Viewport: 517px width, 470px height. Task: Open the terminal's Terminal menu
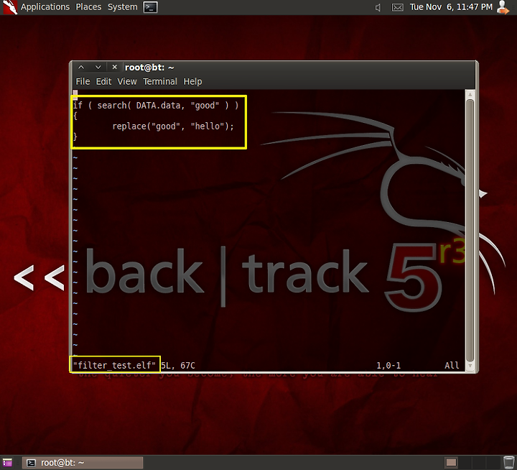coord(160,81)
